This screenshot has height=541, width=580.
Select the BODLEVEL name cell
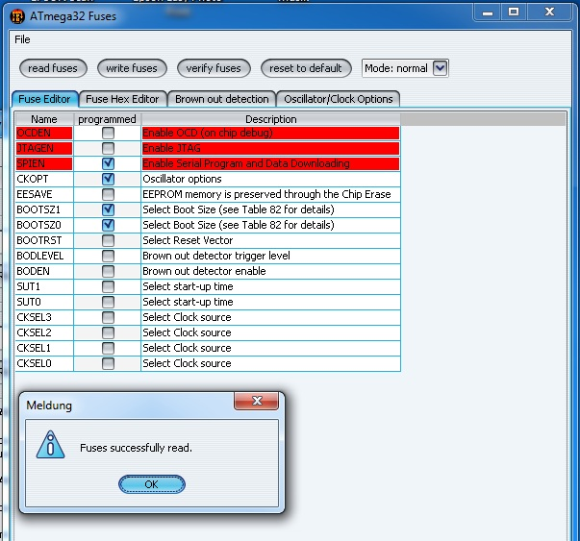coord(44,256)
